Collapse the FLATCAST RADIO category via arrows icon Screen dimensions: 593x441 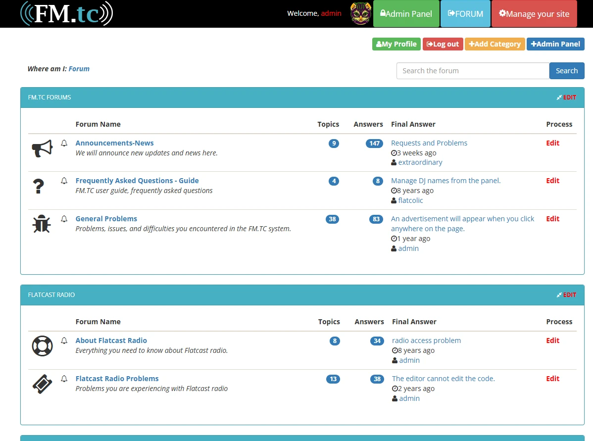tap(559, 295)
